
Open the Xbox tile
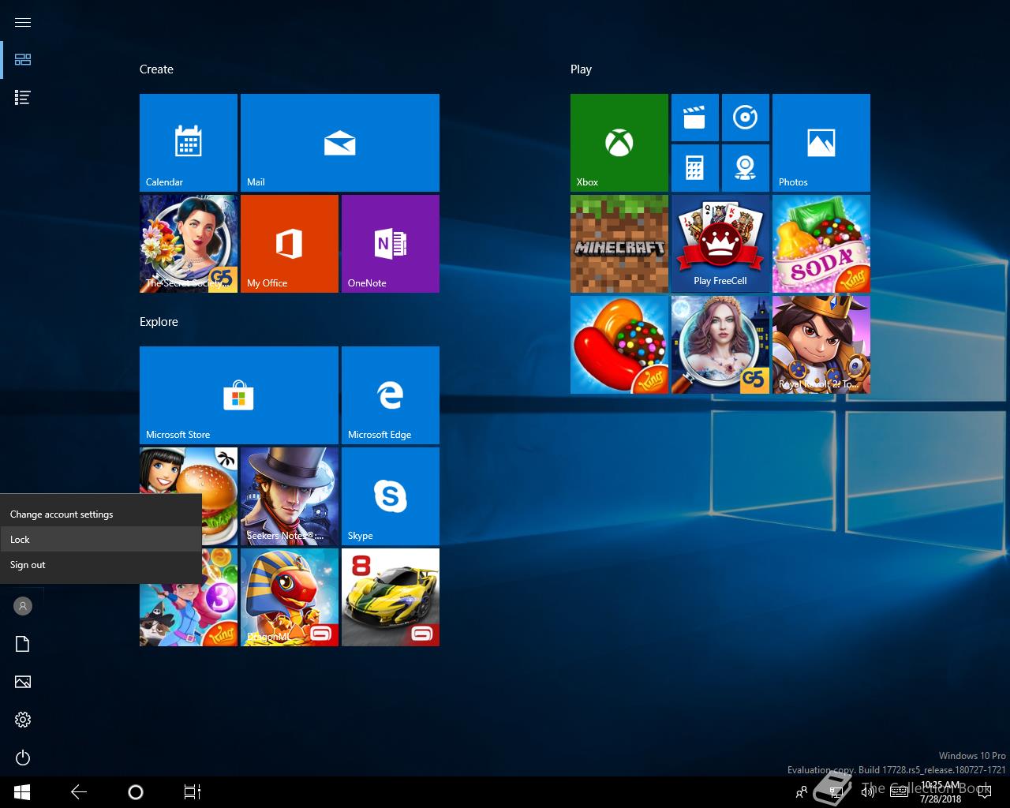619,143
